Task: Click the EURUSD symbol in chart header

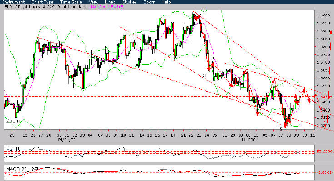Action: coord(13,7)
